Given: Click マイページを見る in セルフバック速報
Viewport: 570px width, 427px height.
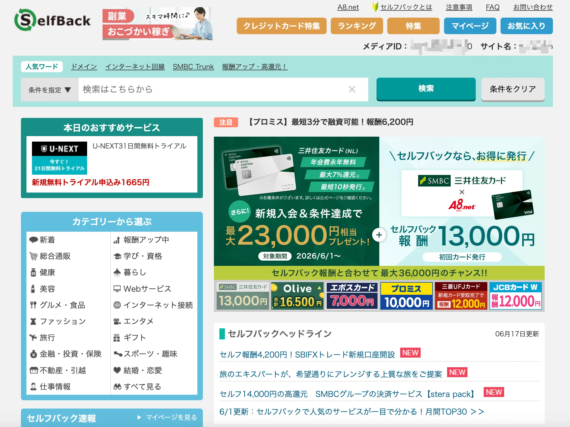Looking at the screenshot, I should 167,417.
